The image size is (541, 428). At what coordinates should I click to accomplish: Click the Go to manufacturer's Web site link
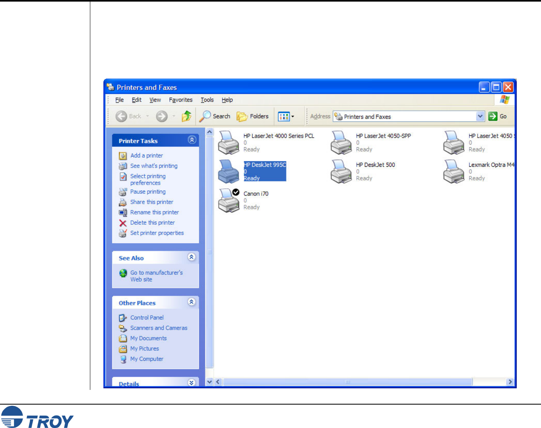(156, 276)
